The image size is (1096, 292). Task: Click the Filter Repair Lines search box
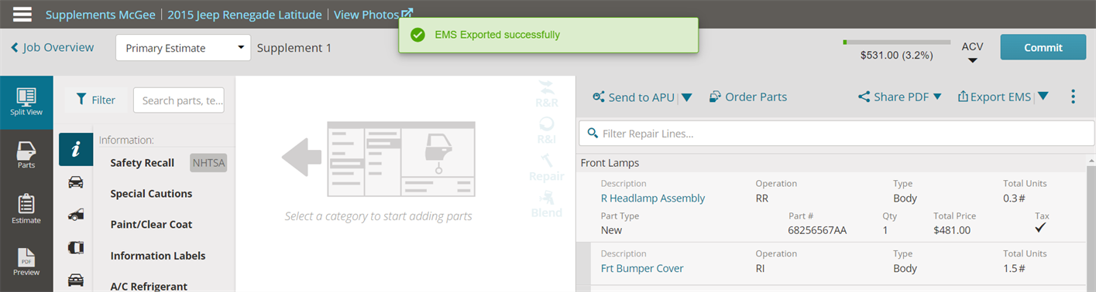point(837,133)
